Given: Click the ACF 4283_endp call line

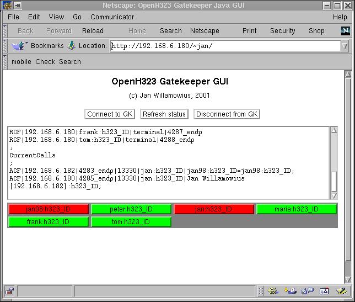Looking at the screenshot, I should click(152, 171).
